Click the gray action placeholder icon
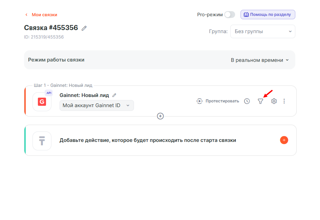320x220 pixels. tap(42, 141)
